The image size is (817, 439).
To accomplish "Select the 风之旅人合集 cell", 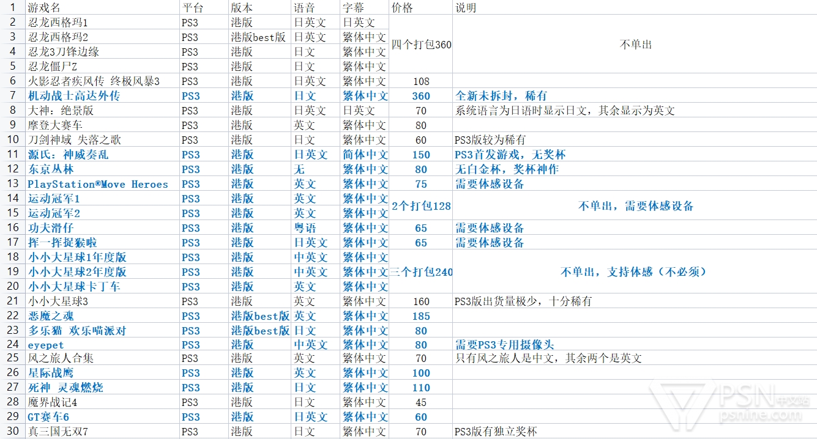I will coord(103,358).
